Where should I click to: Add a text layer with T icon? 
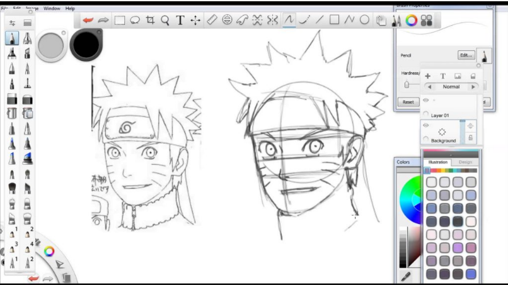(443, 76)
